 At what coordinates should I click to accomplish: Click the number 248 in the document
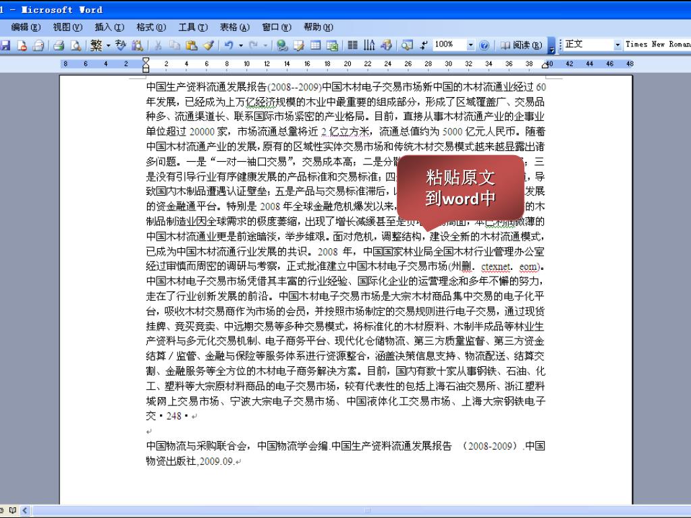(x=174, y=415)
